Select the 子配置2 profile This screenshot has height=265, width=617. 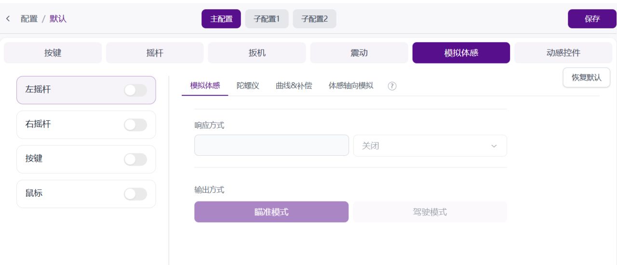pos(314,19)
